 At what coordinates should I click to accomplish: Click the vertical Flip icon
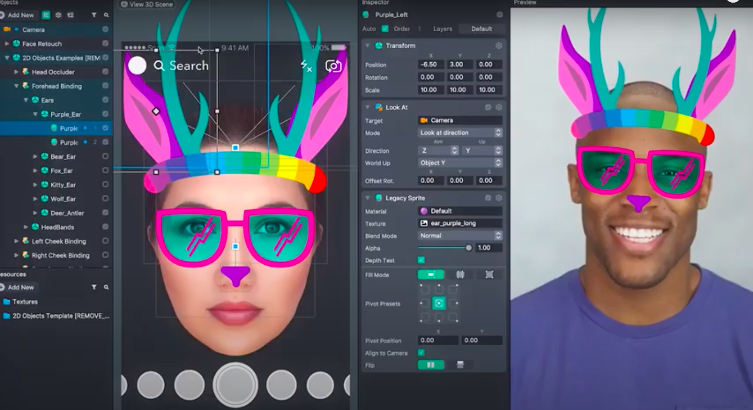[x=460, y=365]
